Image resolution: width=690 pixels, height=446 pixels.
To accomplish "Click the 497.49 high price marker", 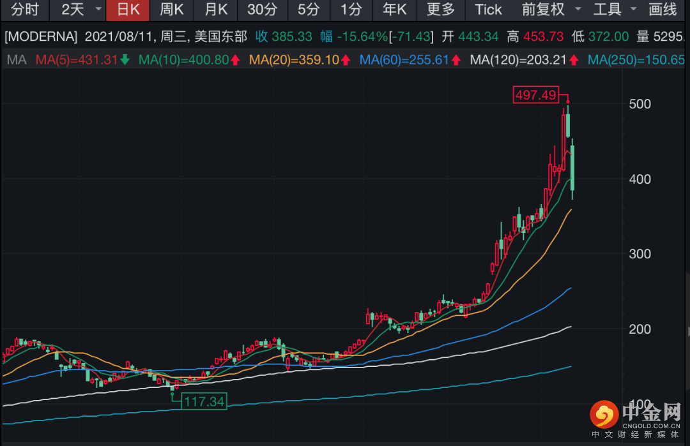I will tap(535, 94).
